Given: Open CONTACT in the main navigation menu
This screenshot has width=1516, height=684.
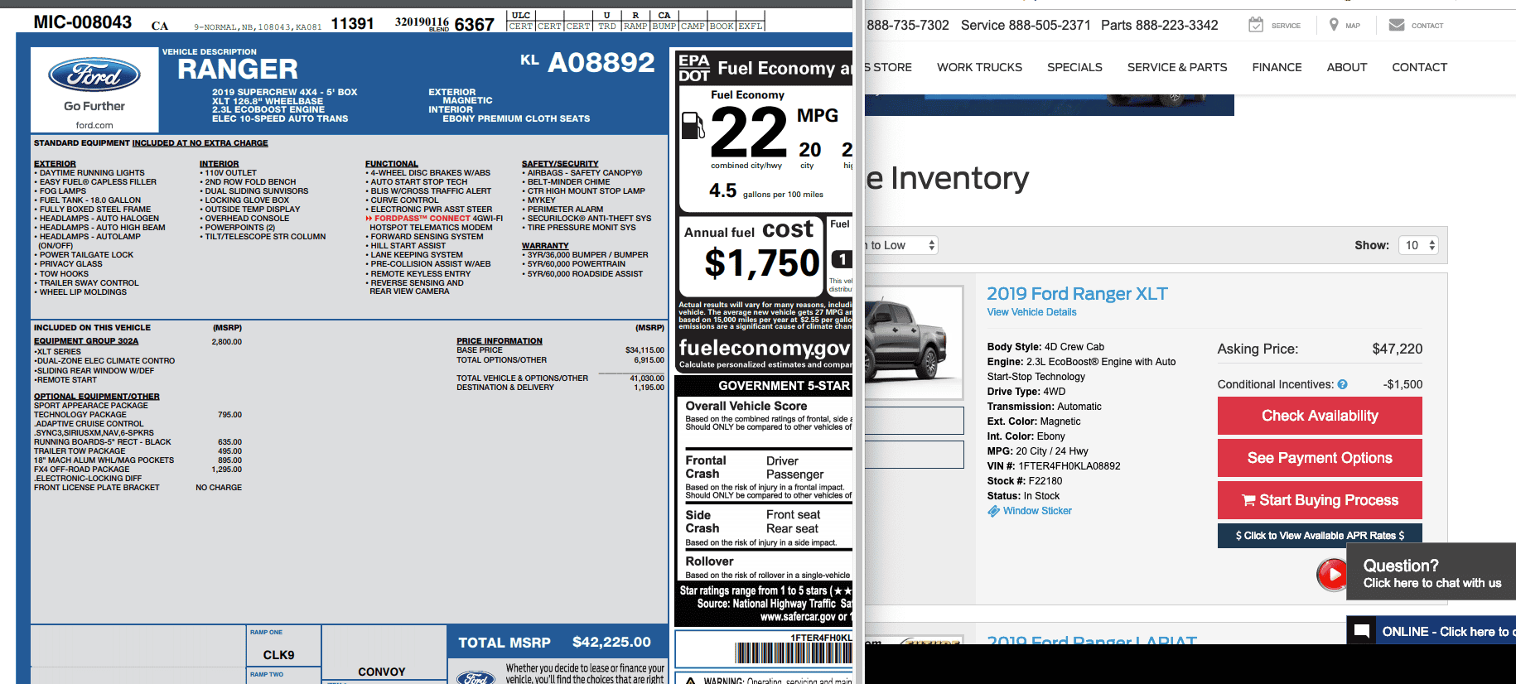Looking at the screenshot, I should 1419,67.
